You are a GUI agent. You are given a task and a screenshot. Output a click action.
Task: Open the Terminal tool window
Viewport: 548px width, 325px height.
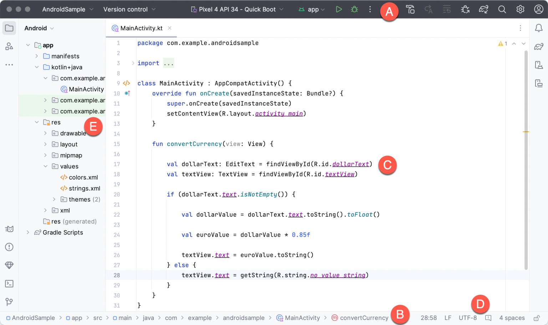pyautogui.click(x=9, y=284)
